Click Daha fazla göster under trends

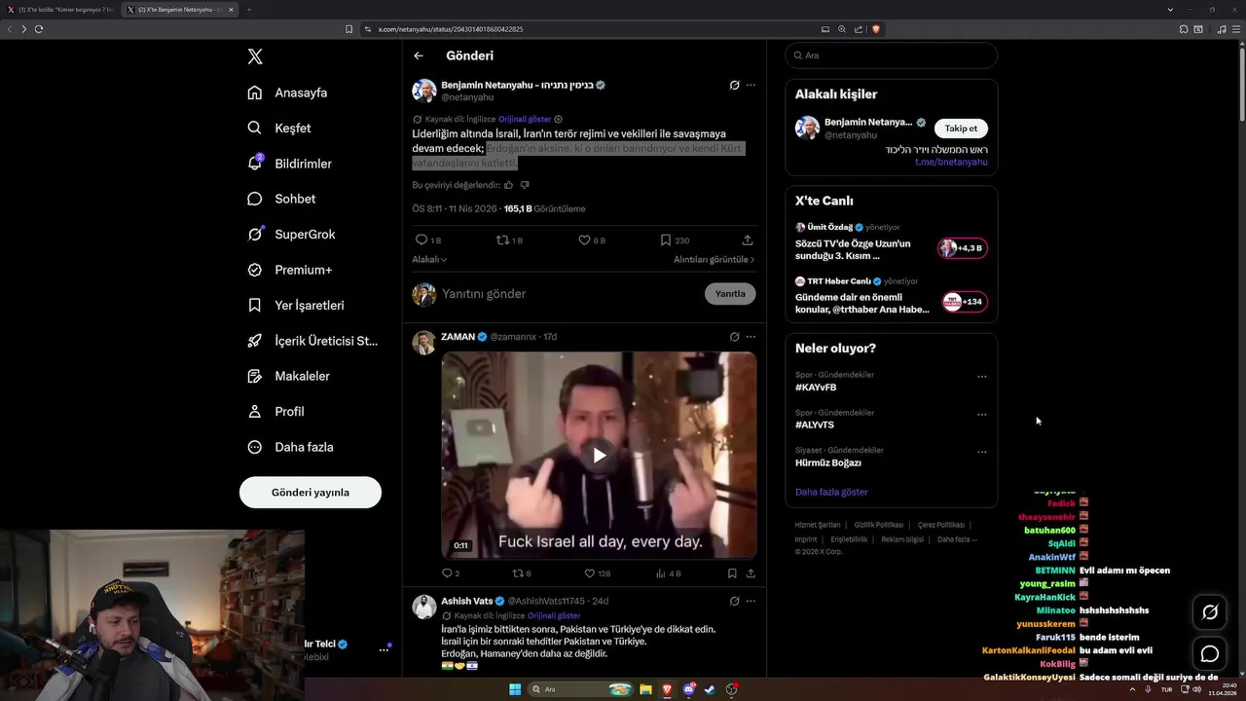(831, 493)
